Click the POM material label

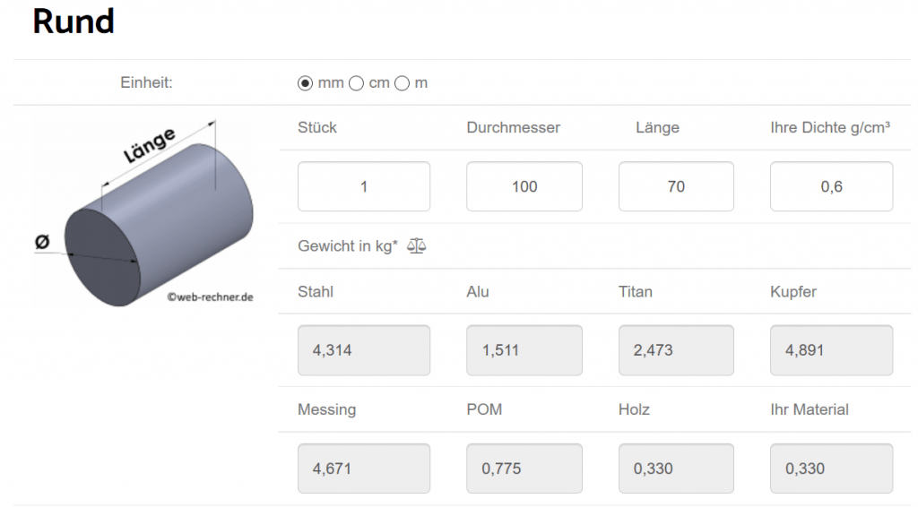point(484,409)
